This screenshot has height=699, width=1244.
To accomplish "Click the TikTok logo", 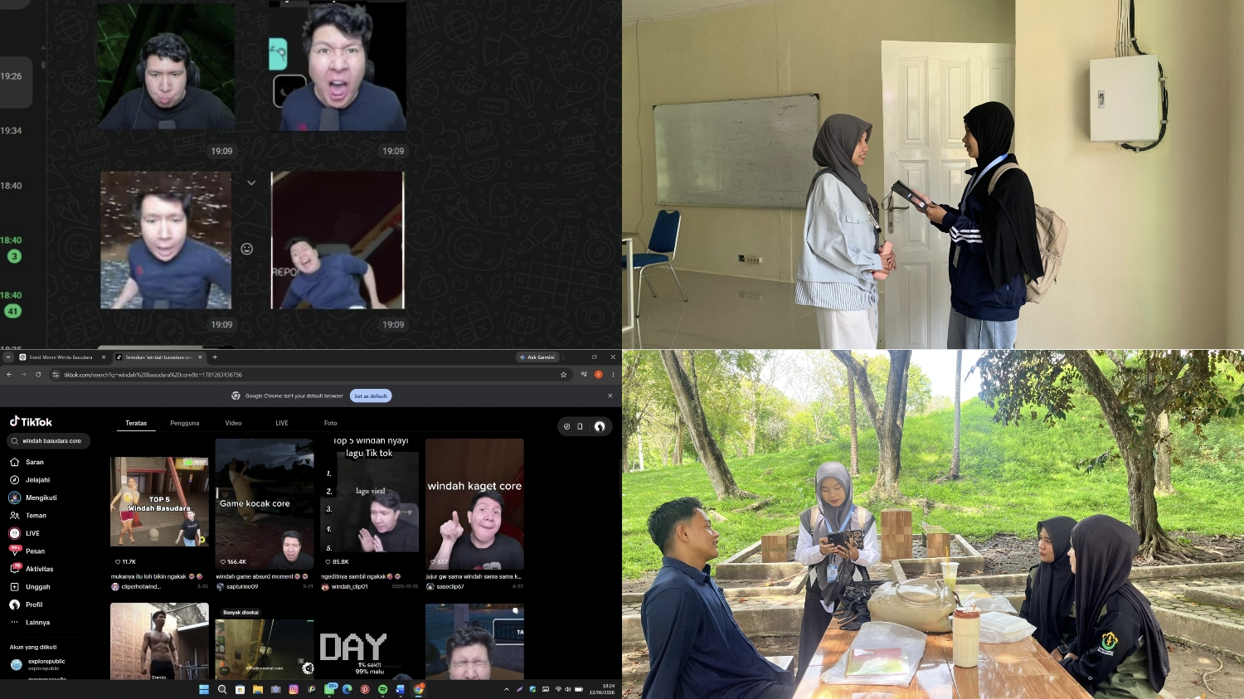I will point(31,421).
